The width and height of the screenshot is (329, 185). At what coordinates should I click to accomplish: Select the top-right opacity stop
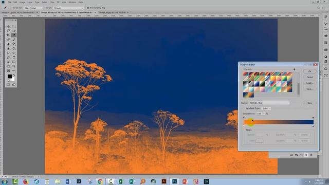(x=313, y=118)
